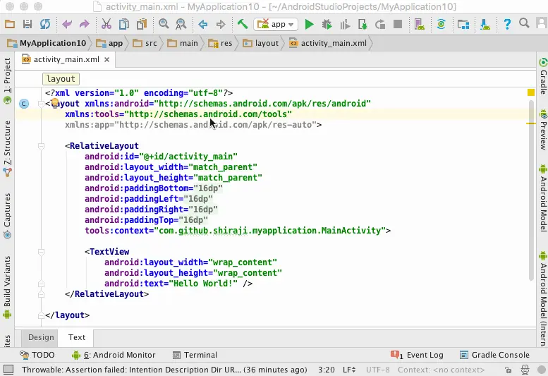This screenshot has width=548, height=376.
Task: Click the editor vertical scrollbar
Action: tap(531, 190)
